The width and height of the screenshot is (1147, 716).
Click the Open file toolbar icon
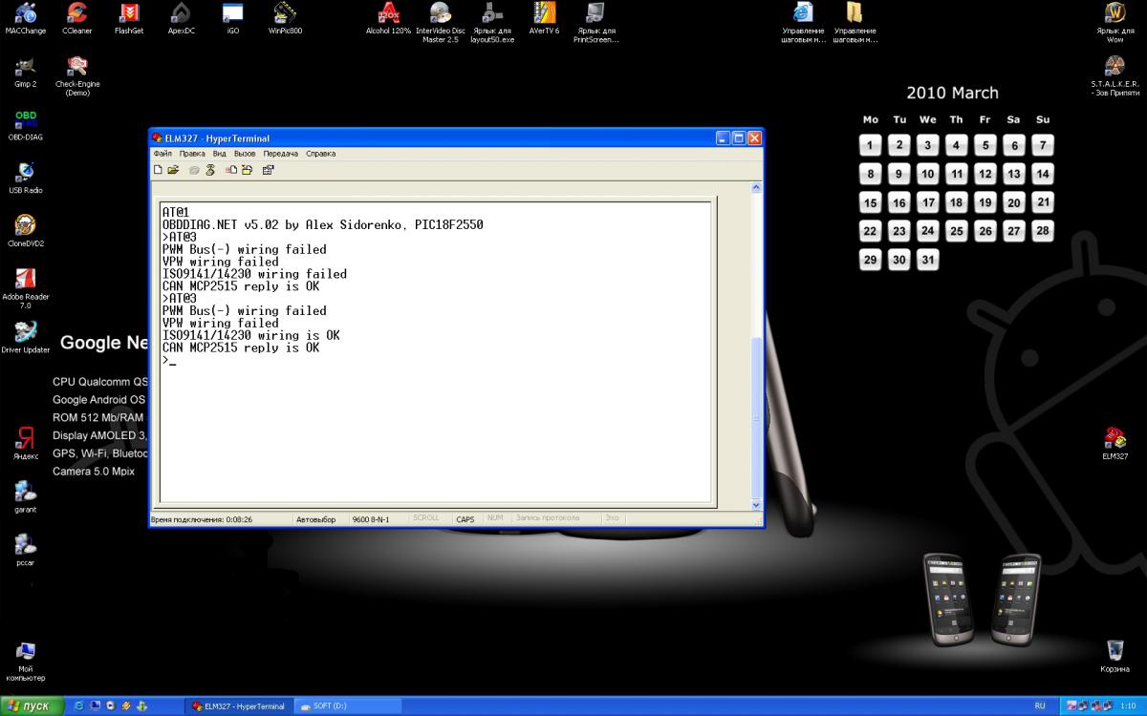[173, 170]
